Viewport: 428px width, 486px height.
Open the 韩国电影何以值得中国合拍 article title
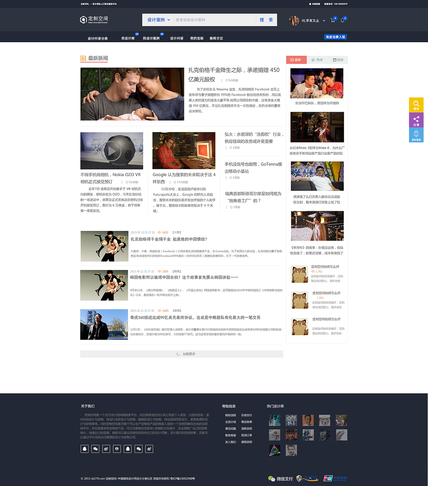click(184, 277)
